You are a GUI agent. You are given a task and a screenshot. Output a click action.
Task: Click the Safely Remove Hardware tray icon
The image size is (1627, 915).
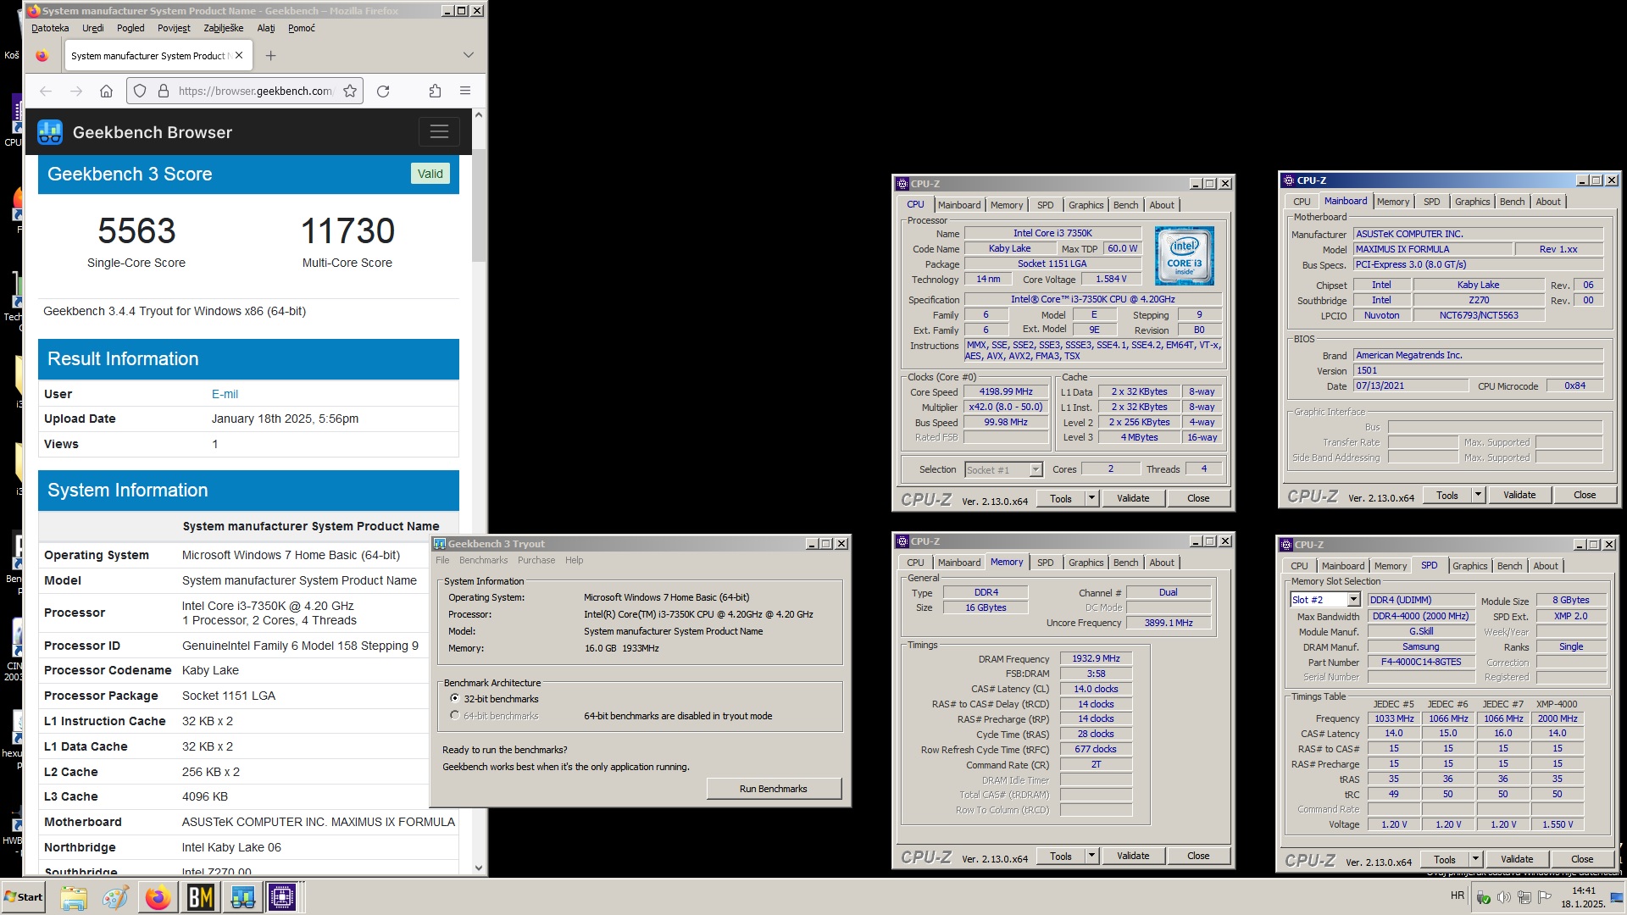tap(1484, 897)
